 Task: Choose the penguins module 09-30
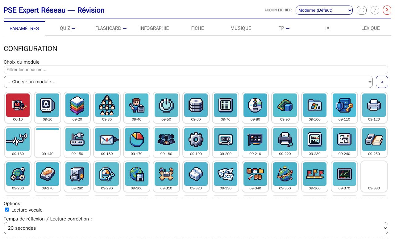(107, 107)
